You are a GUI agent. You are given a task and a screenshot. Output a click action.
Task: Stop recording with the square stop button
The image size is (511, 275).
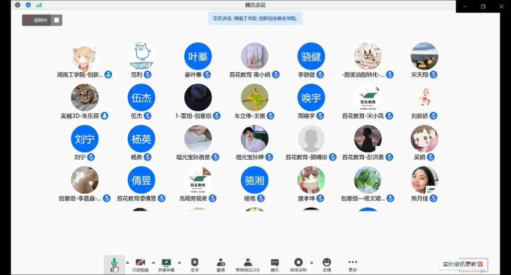coord(56,20)
